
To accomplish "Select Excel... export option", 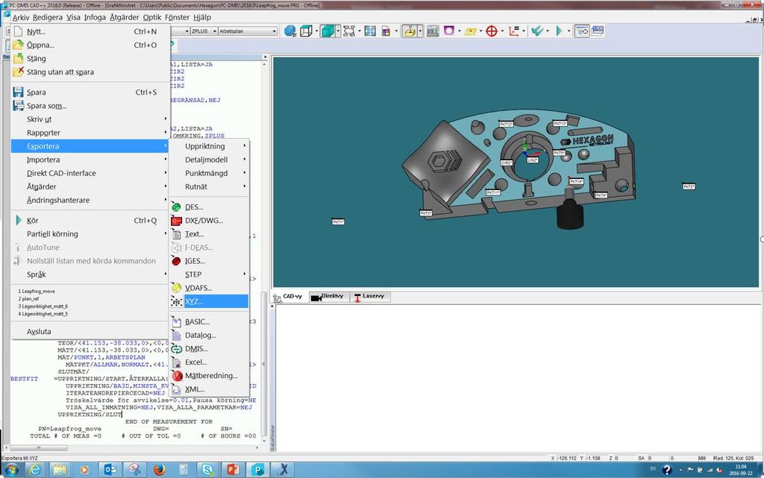I will pos(210,362).
